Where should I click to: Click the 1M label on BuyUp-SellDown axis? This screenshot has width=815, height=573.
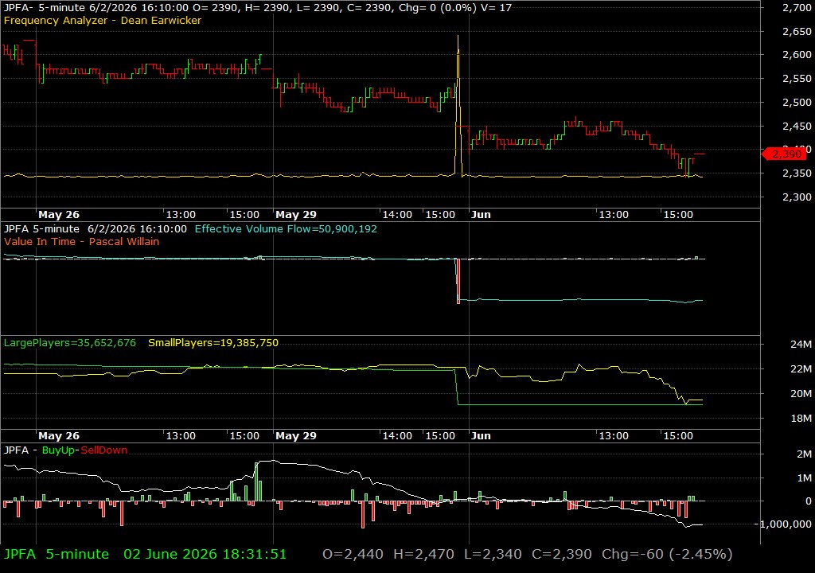click(x=804, y=477)
